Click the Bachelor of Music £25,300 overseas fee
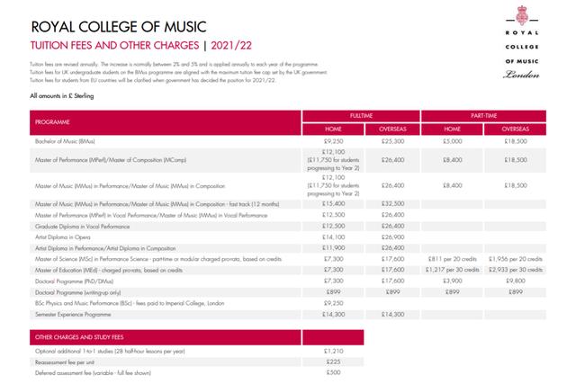This screenshot has width=576, height=384. 392,141
